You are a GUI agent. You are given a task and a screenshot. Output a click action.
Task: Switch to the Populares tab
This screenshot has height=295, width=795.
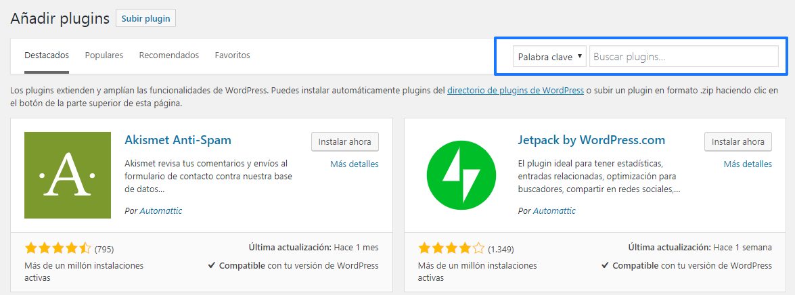(x=104, y=55)
